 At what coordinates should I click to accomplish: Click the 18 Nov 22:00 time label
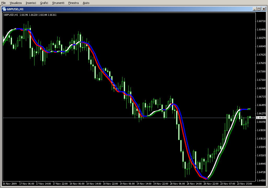pyautogui.click(x=110, y=184)
